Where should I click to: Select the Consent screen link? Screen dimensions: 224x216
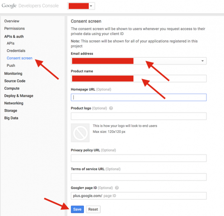(x=20, y=58)
